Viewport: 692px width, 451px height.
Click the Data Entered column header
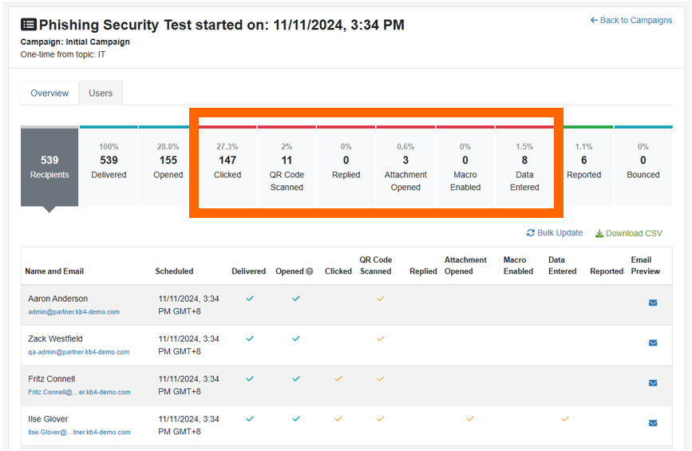(x=562, y=265)
